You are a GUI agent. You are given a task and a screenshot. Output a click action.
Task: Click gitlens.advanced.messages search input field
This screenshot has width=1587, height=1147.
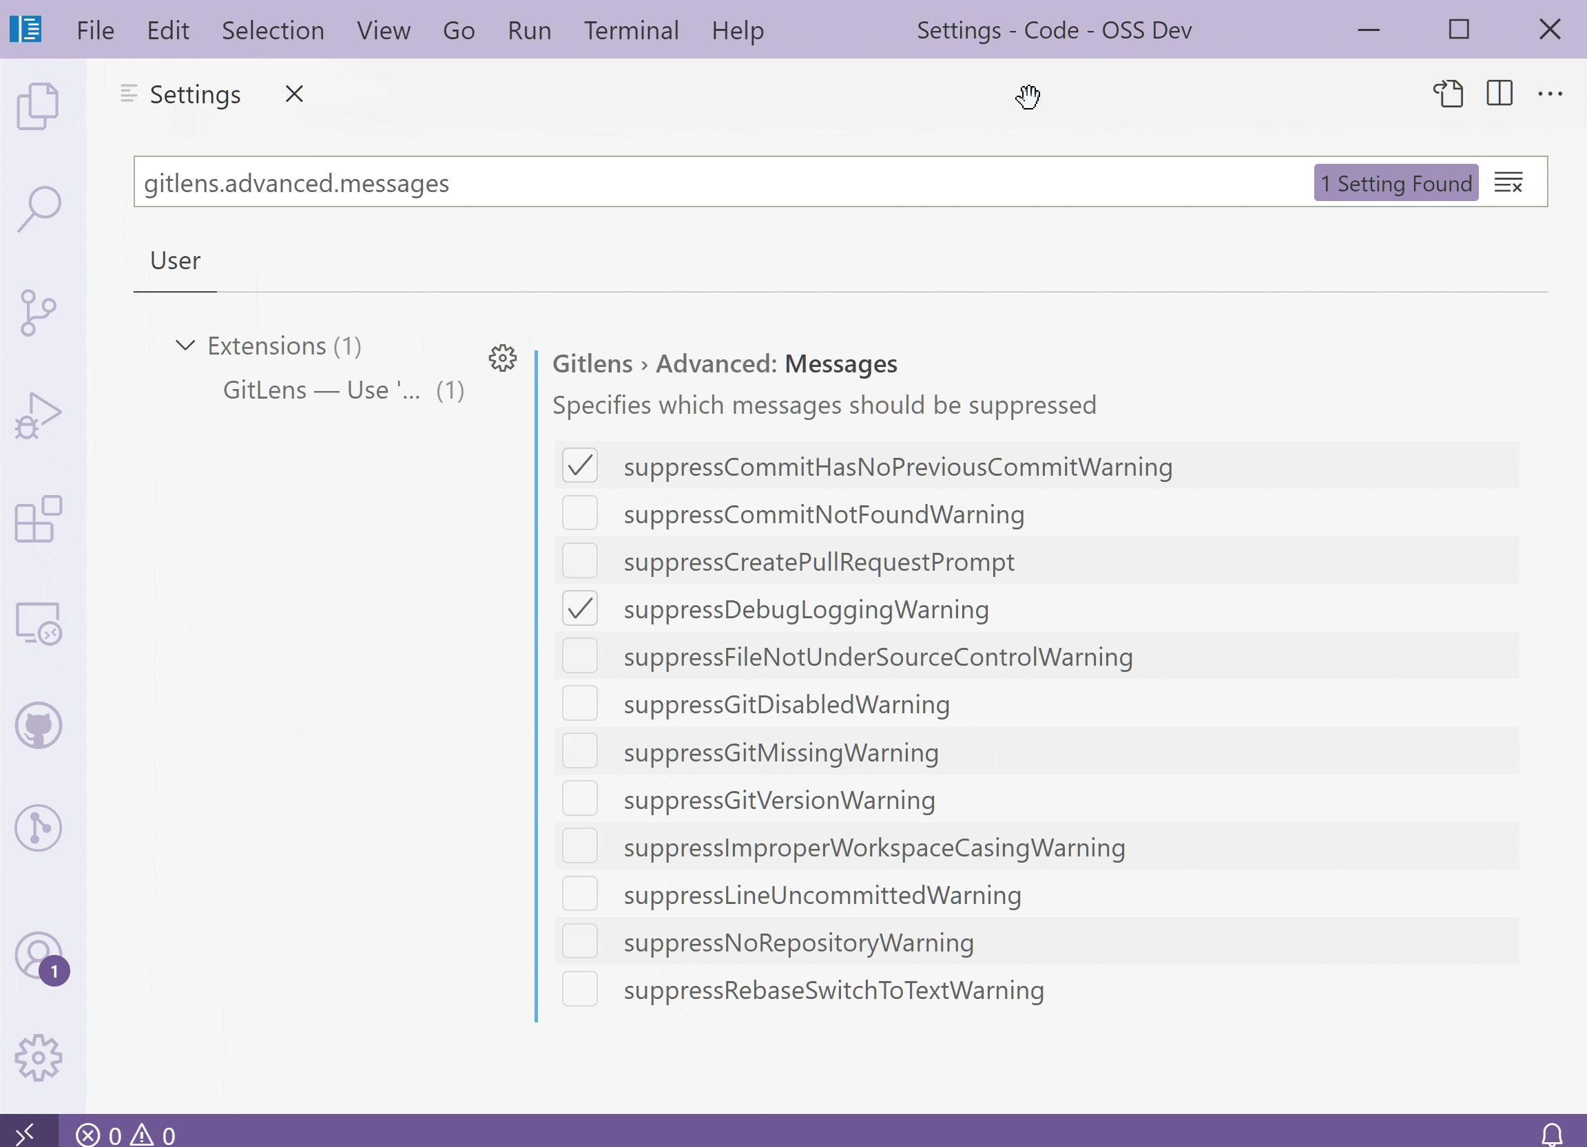718,184
